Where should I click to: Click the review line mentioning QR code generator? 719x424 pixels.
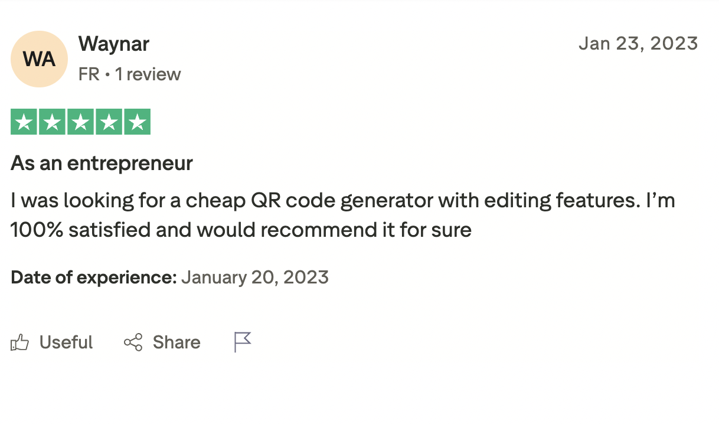click(x=343, y=201)
